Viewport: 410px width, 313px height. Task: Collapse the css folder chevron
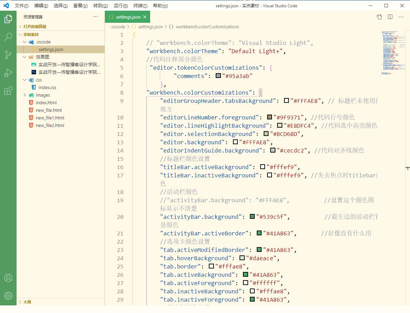[25, 80]
